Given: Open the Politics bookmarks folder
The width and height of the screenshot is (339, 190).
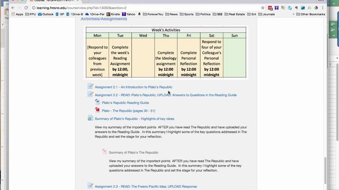Looking at the screenshot, I should click(x=203, y=14).
